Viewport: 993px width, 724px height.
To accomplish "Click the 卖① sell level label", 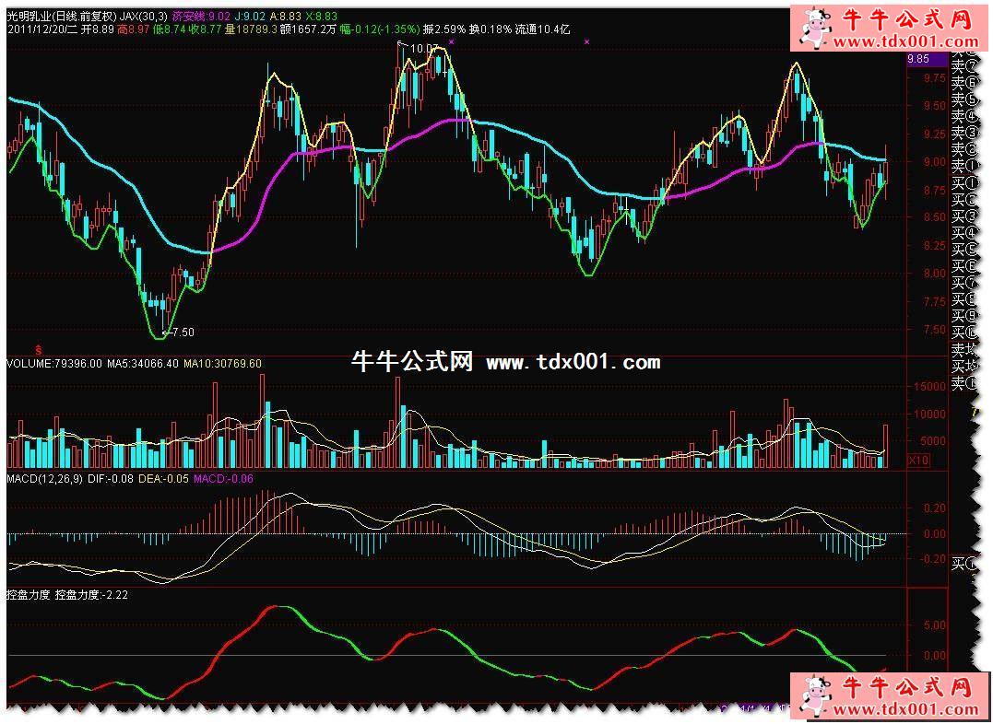I will tap(963, 167).
